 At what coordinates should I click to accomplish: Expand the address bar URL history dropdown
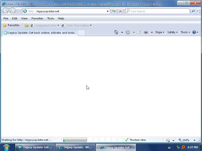[108, 11]
